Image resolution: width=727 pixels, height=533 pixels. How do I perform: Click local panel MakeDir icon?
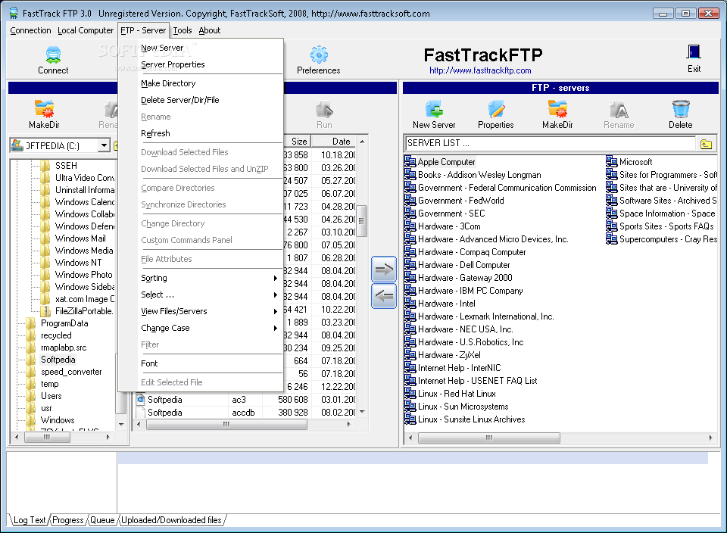(x=45, y=109)
